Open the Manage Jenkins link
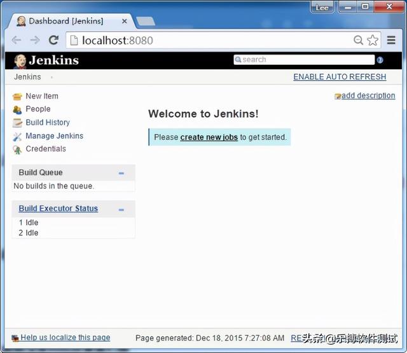The image size is (407, 353). point(55,135)
